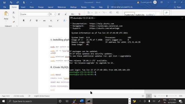
Task: Open the Courier font name dropdown
Action: tap(48, 14)
